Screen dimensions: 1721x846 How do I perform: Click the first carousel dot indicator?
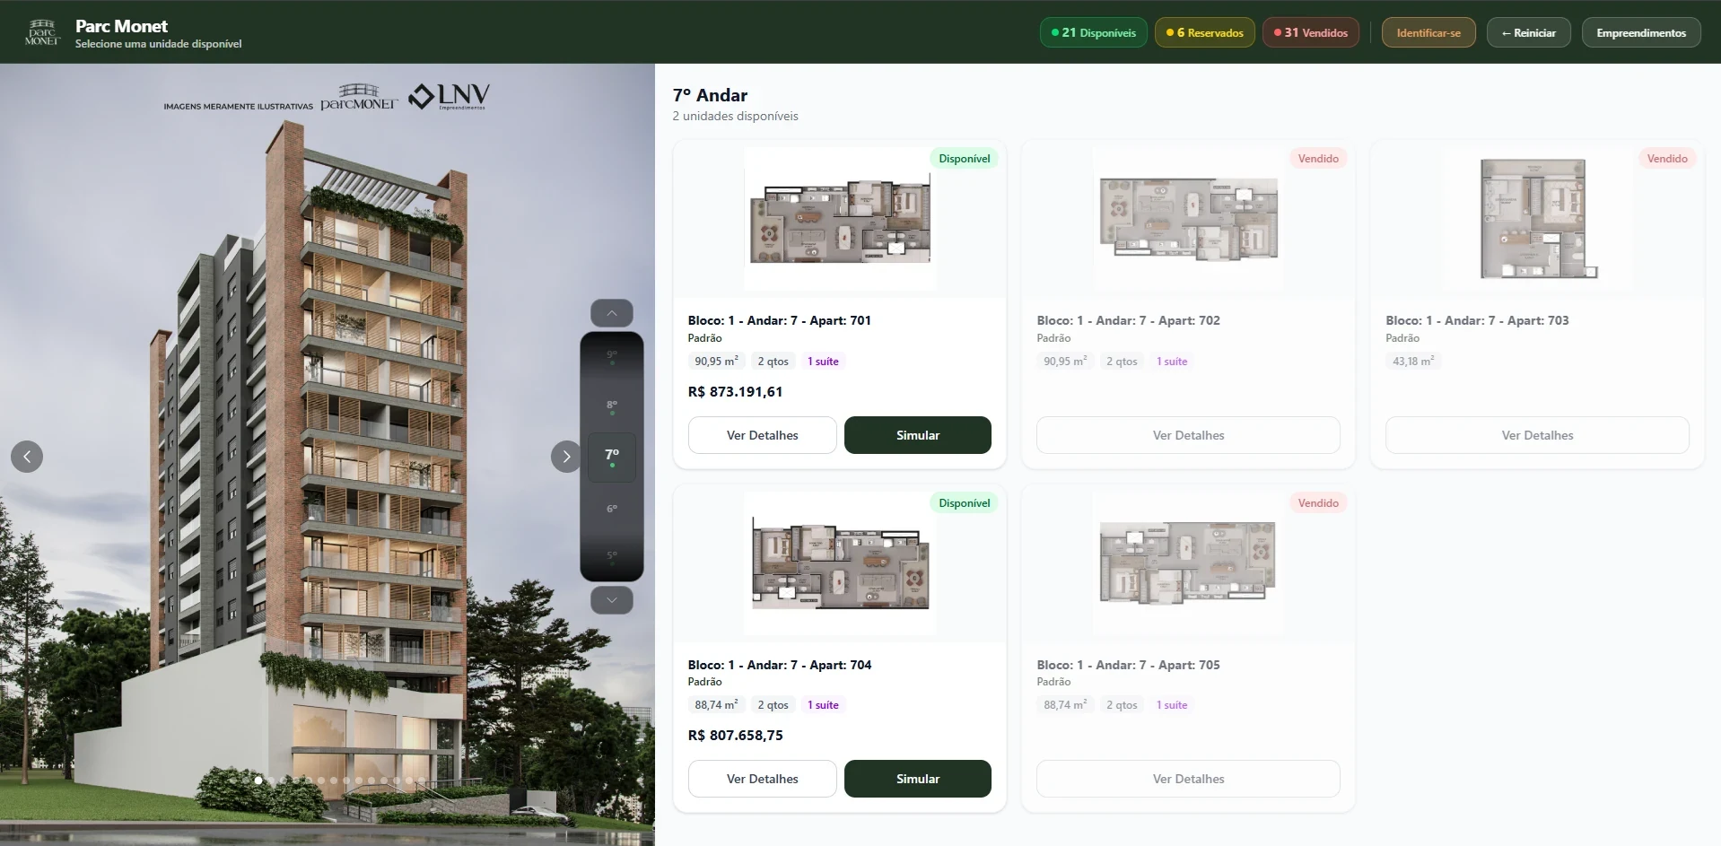point(233,781)
